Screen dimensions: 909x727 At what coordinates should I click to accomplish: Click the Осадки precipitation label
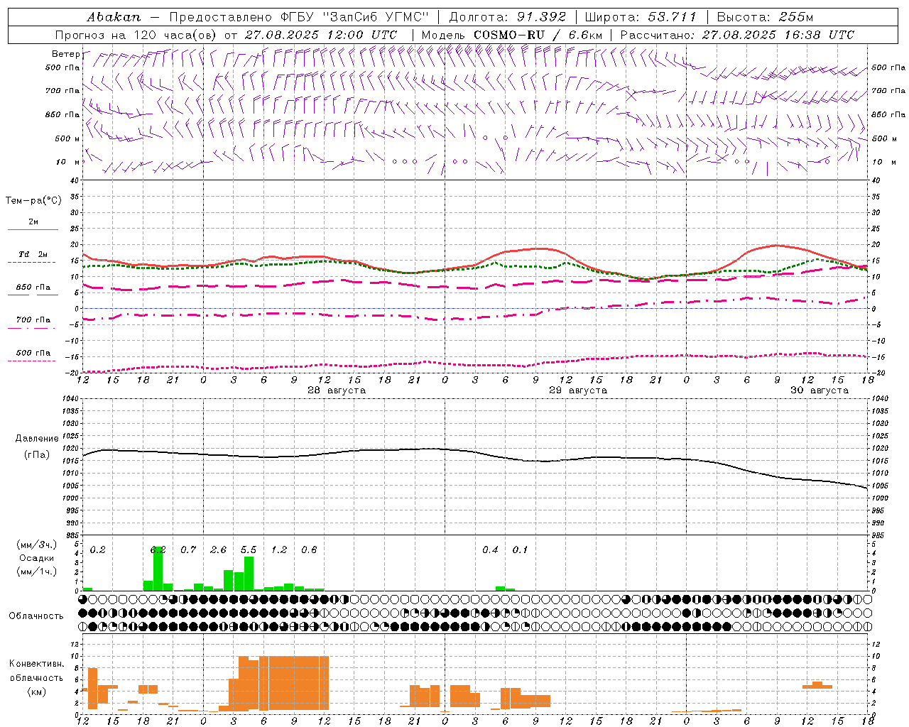tap(36, 558)
